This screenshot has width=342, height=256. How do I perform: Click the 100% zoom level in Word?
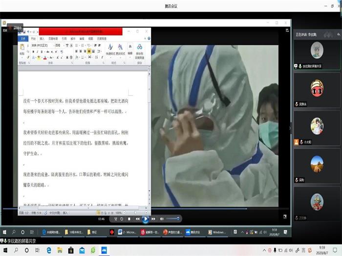coord(118,213)
